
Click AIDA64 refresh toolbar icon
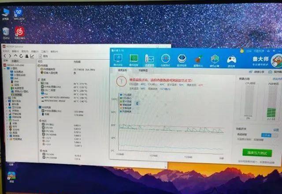(x=21, y=56)
